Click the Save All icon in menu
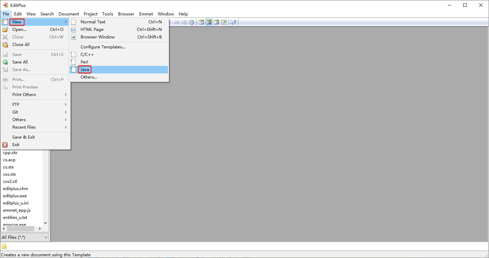489x258 pixels. click(5, 62)
